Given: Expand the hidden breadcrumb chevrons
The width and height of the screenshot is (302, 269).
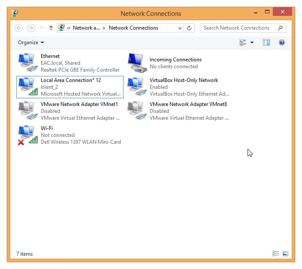Looking at the screenshot, I should pyautogui.click(x=69, y=28).
